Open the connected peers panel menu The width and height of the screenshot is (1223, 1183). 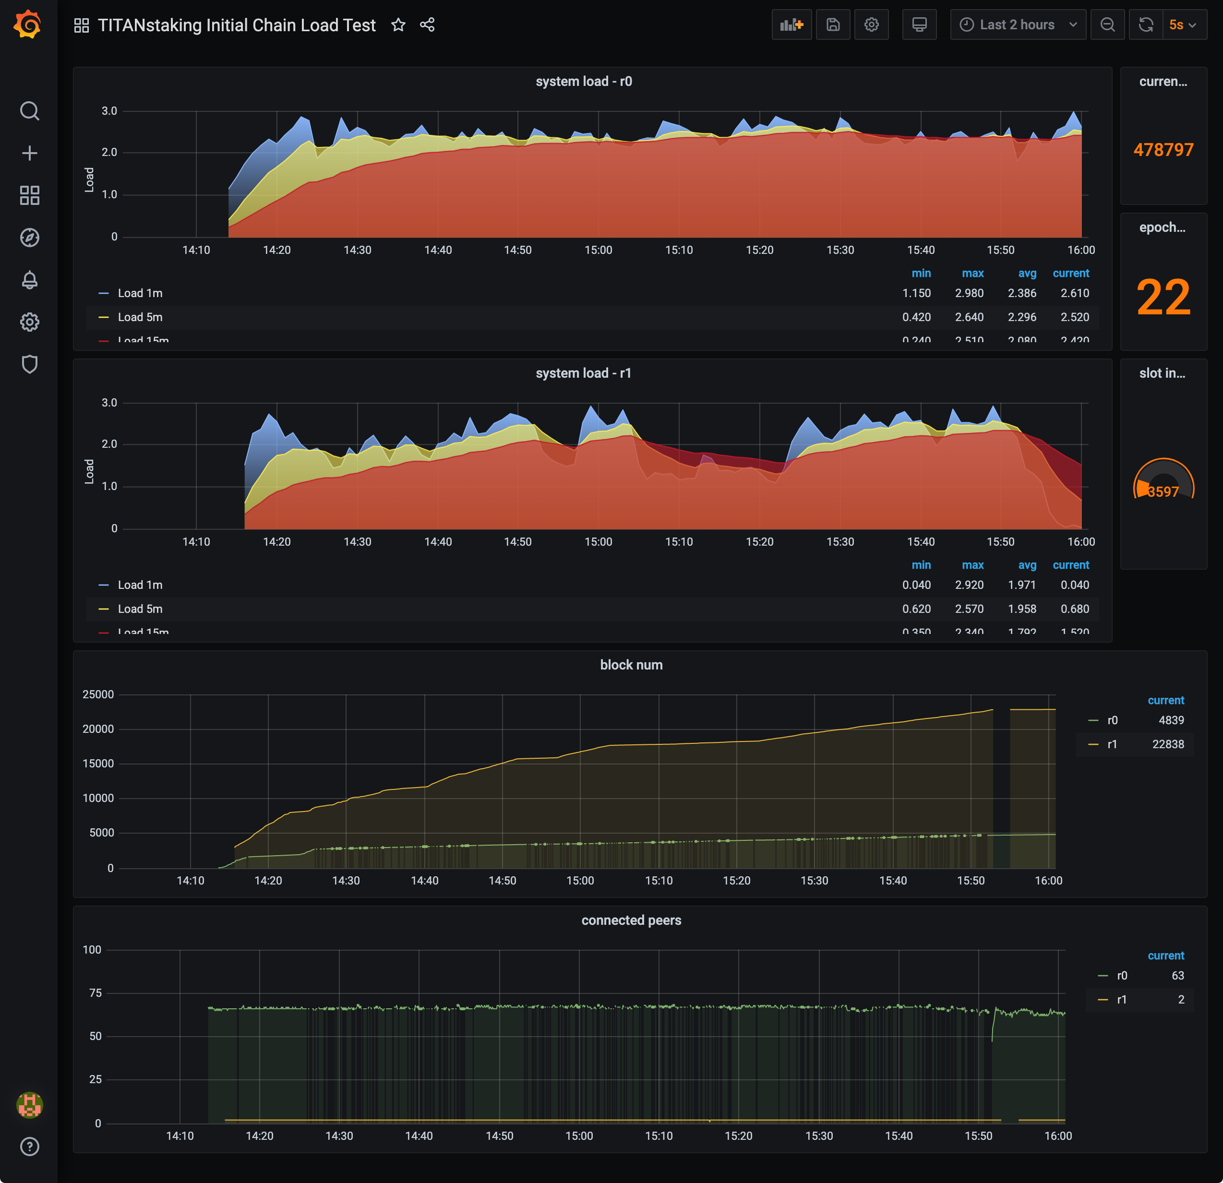[631, 920]
